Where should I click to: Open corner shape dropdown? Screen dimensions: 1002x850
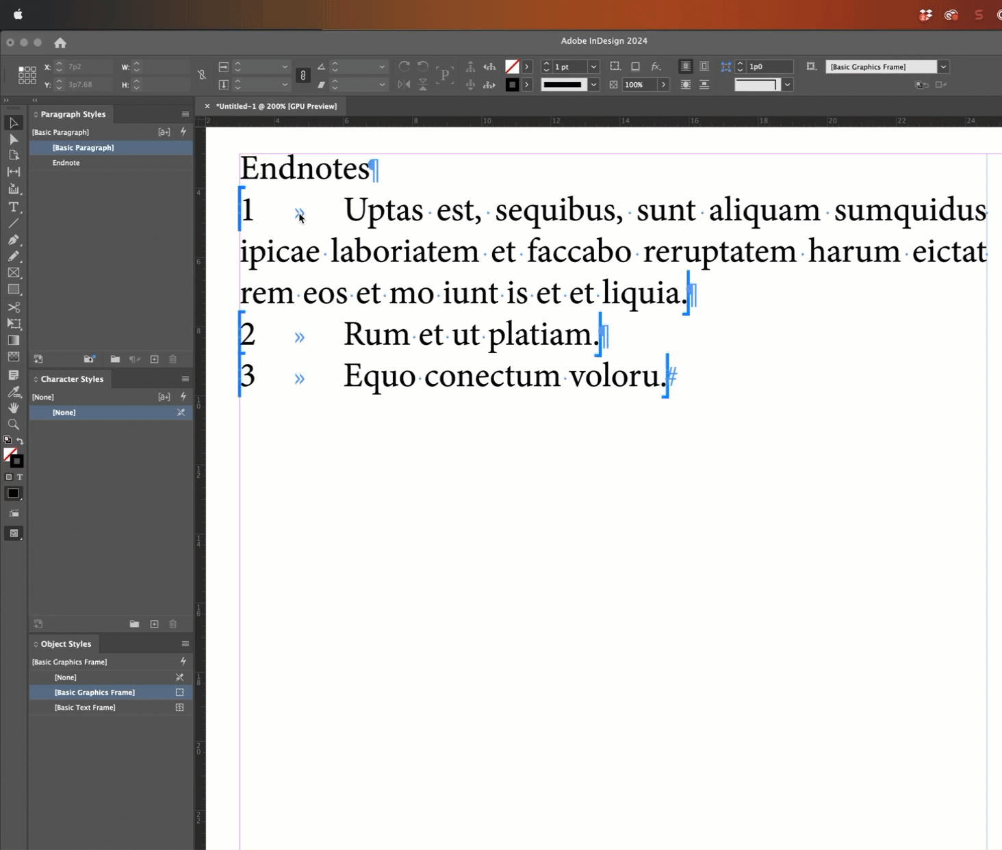[788, 85]
